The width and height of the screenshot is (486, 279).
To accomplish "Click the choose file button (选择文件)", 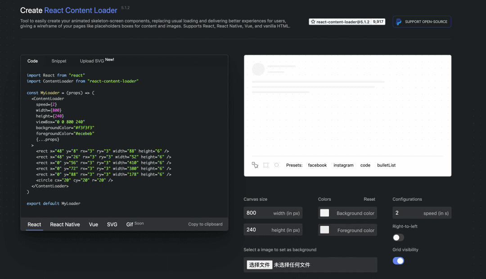I will pyautogui.click(x=260, y=265).
